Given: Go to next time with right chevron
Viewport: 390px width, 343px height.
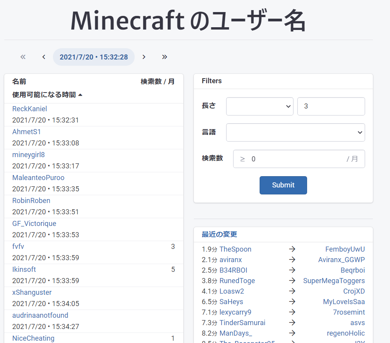Looking at the screenshot, I should point(144,57).
